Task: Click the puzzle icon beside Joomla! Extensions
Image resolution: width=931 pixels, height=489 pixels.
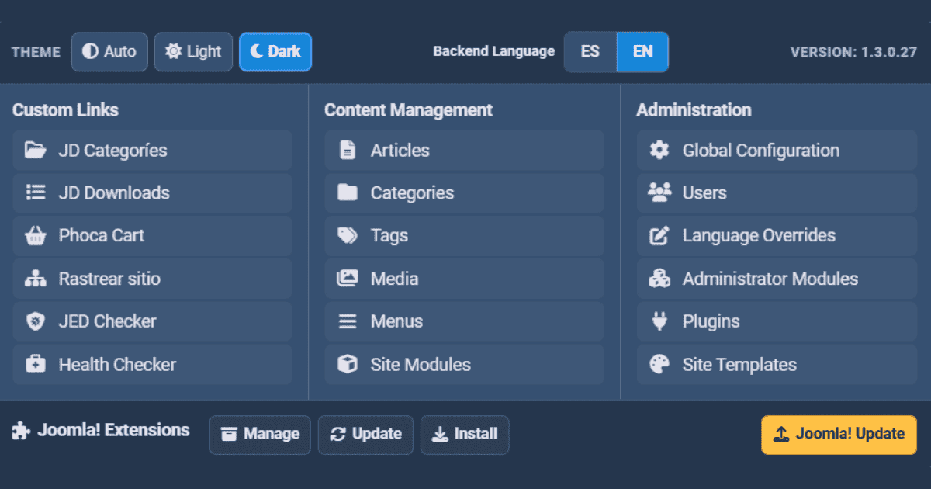Action: [x=22, y=431]
